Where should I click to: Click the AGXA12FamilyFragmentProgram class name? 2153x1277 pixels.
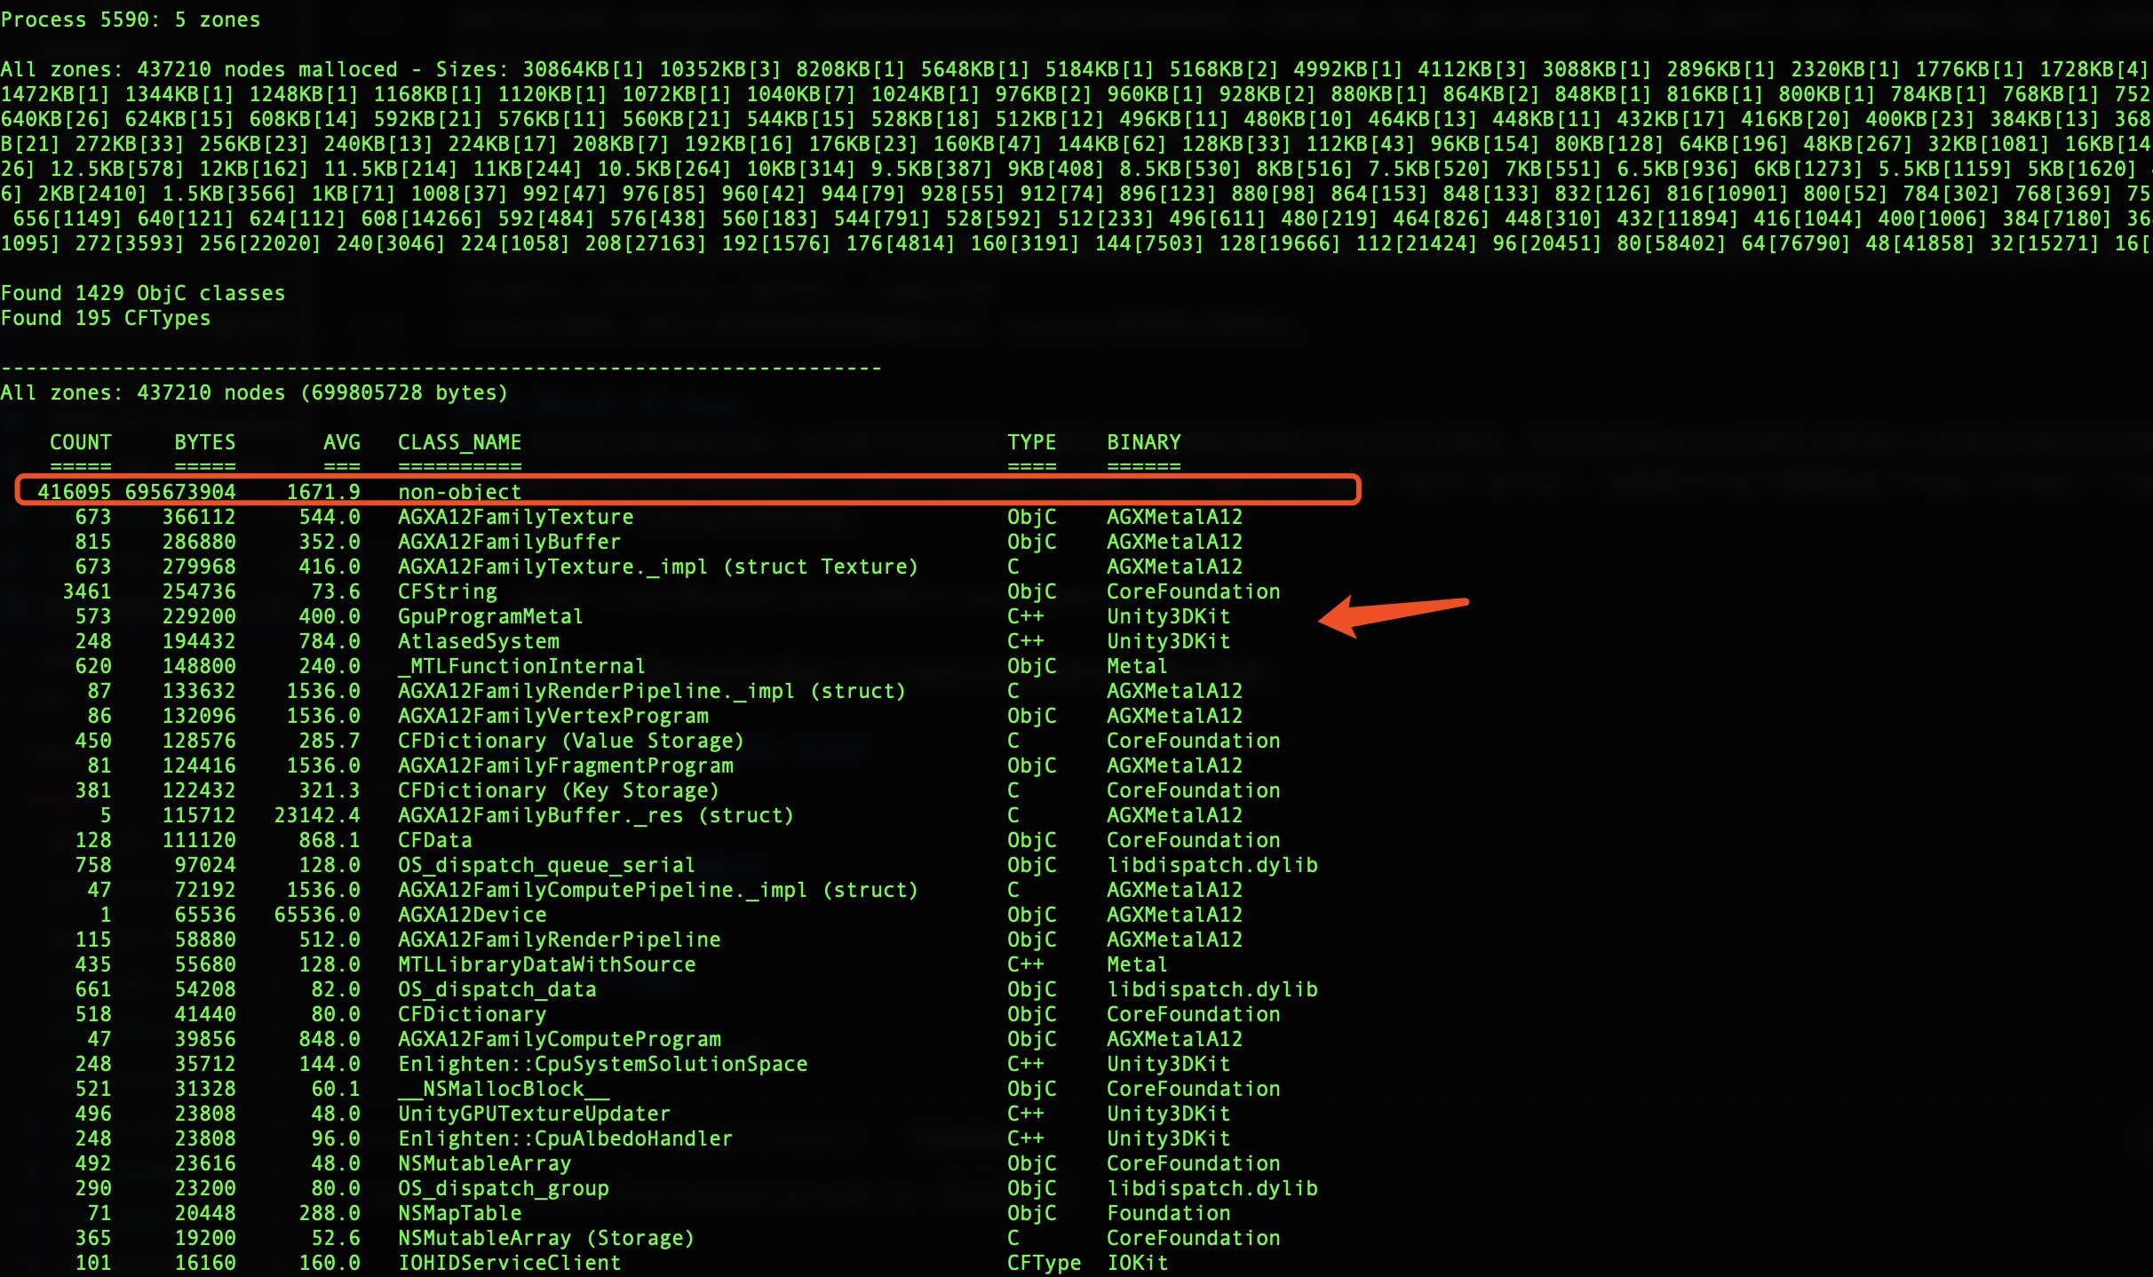pos(566,765)
